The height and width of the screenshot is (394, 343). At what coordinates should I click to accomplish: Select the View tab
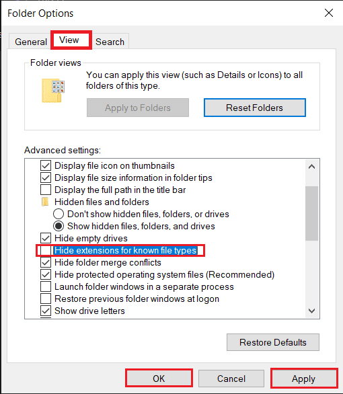71,40
